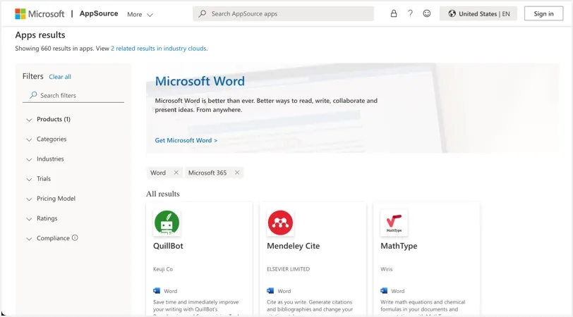The width and height of the screenshot is (573, 317).
Task: Expand the Categories filter section
Action: [47, 139]
